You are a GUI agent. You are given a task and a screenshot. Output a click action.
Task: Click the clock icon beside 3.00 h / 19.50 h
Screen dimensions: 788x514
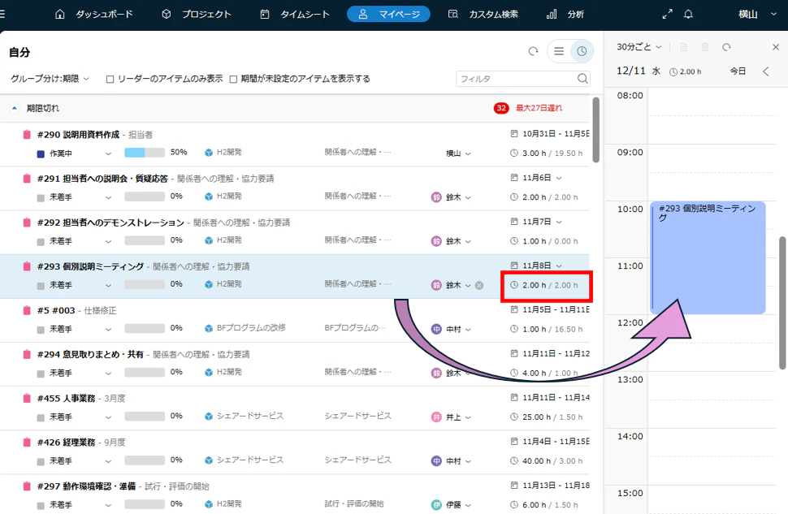click(514, 153)
